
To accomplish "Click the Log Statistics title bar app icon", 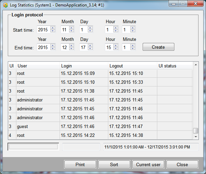I will pos(5,5).
